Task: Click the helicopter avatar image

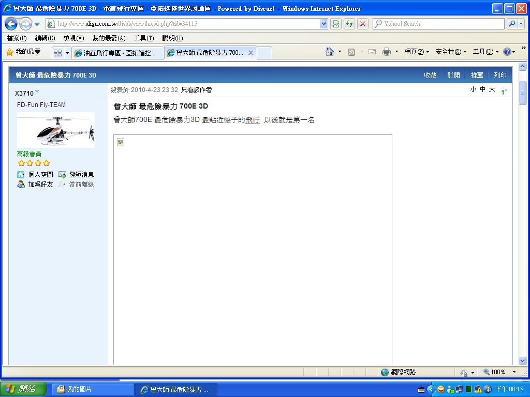Action: (x=56, y=130)
